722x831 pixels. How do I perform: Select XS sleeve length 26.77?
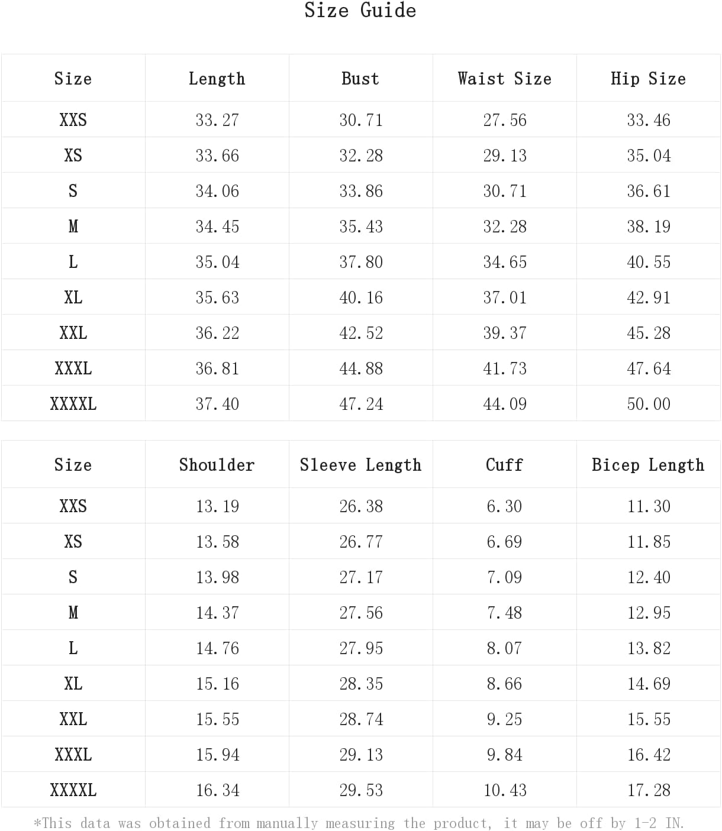[x=361, y=542]
